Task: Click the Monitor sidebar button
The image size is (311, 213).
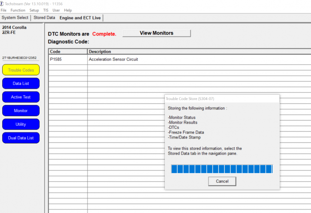Action: 21,111
